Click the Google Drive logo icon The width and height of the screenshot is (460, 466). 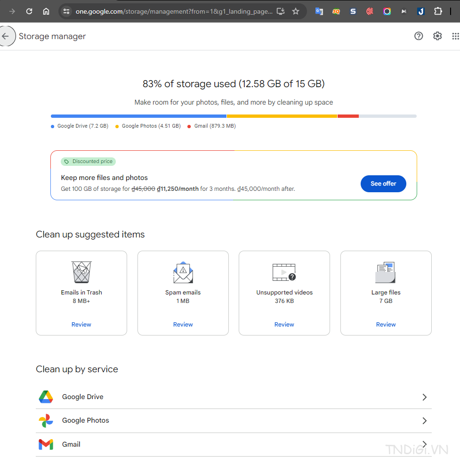tap(46, 397)
